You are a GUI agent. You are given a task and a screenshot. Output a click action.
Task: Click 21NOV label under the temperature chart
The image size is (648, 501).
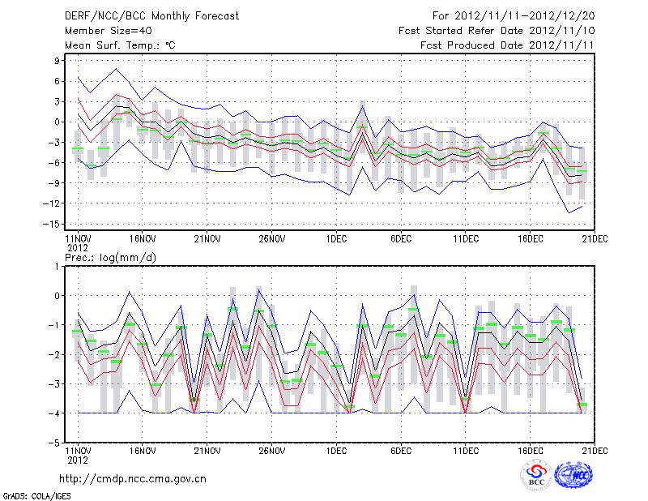coord(207,239)
